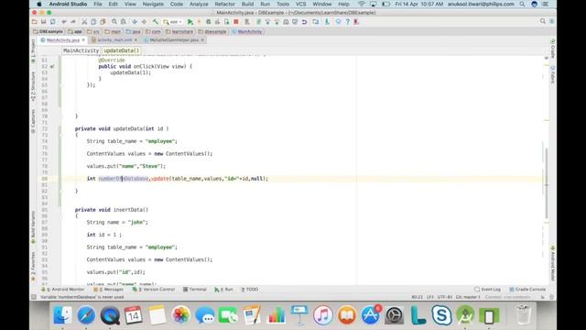The image size is (586, 330).
Task: Open the Navigate menu
Action: 153,4
